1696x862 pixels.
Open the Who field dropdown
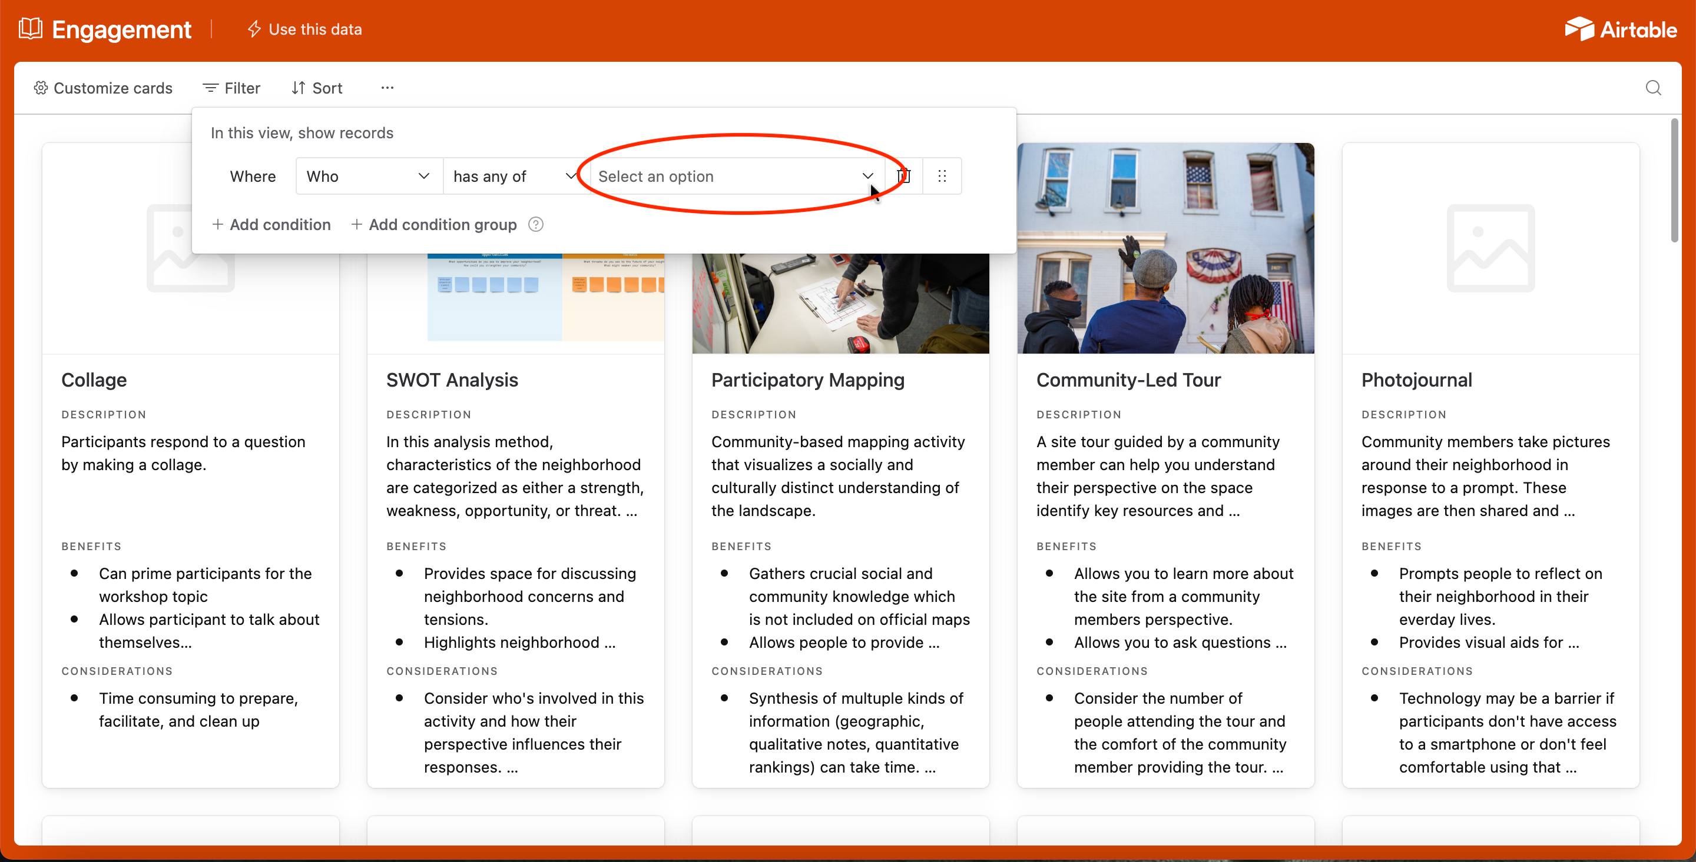point(369,176)
